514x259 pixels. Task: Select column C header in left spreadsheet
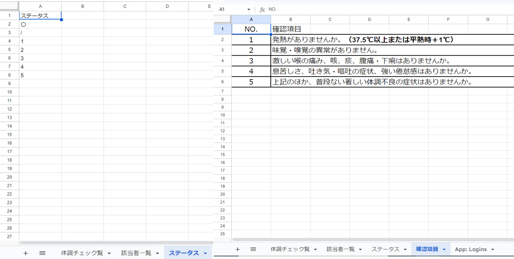click(x=125, y=6)
